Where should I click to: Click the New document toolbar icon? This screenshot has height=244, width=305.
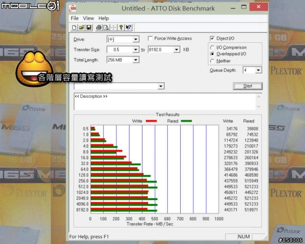pyautogui.click(x=74, y=28)
